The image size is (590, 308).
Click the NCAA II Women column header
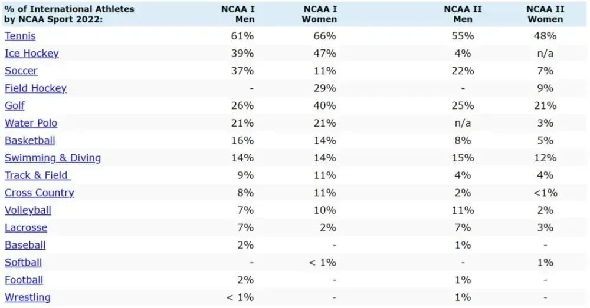545,14
